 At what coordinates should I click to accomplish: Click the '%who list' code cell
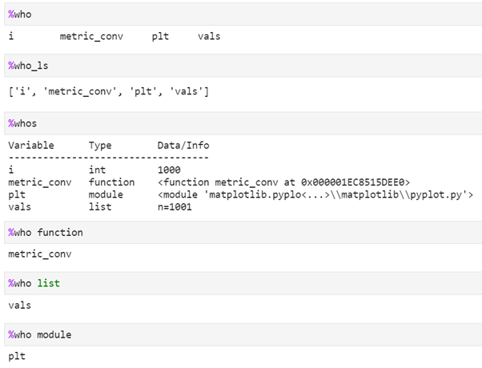pos(243,283)
